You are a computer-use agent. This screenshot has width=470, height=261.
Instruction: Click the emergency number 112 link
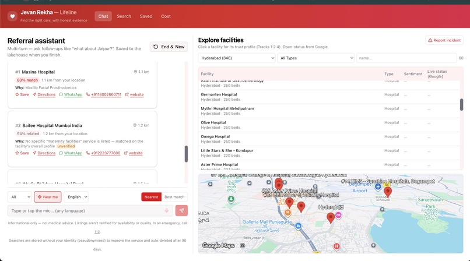(x=97, y=232)
